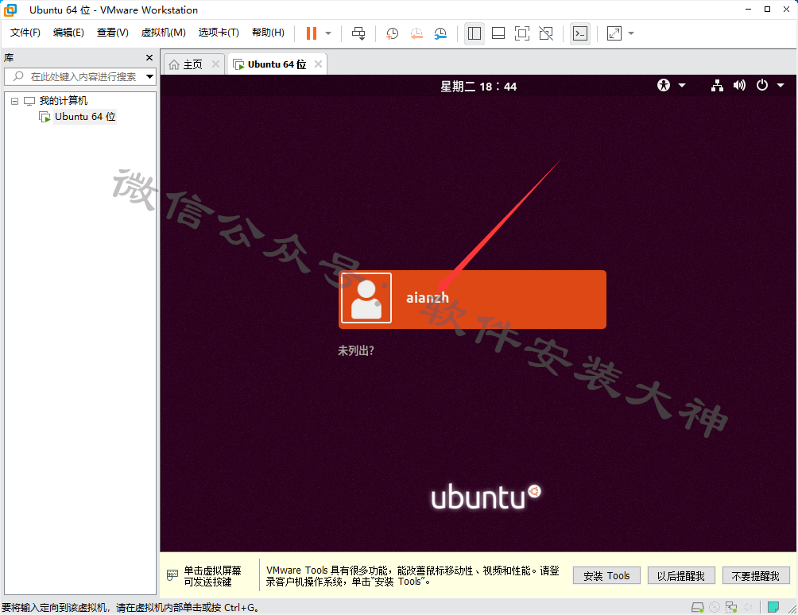Click the 不要提醒我 button

pyautogui.click(x=756, y=576)
